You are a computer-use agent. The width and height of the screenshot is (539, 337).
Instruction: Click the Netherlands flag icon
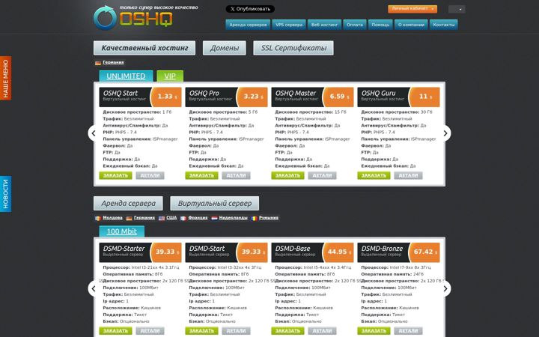click(214, 219)
